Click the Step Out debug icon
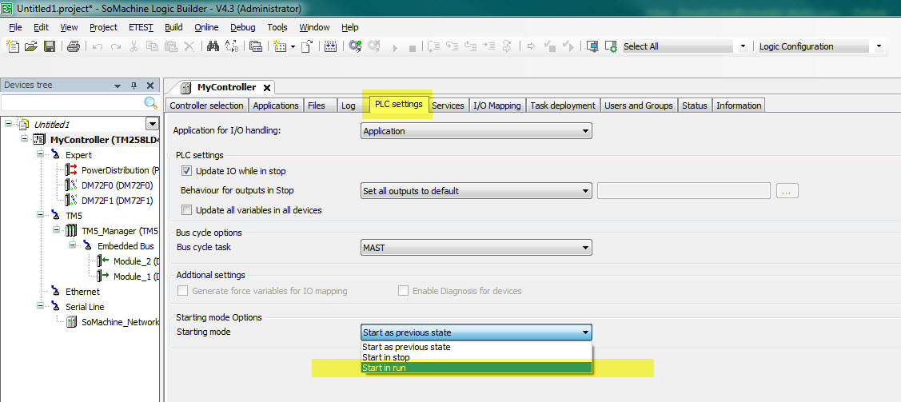 (471, 46)
